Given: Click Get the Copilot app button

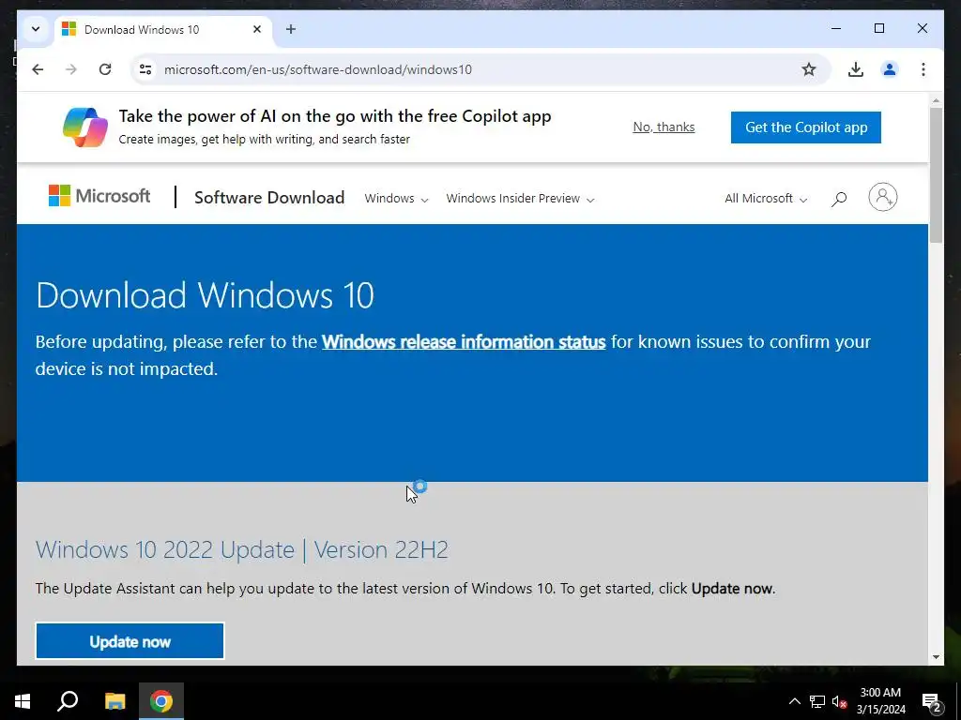Looking at the screenshot, I should coord(806,127).
